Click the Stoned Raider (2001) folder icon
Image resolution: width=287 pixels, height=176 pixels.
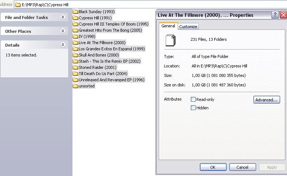click(75, 67)
